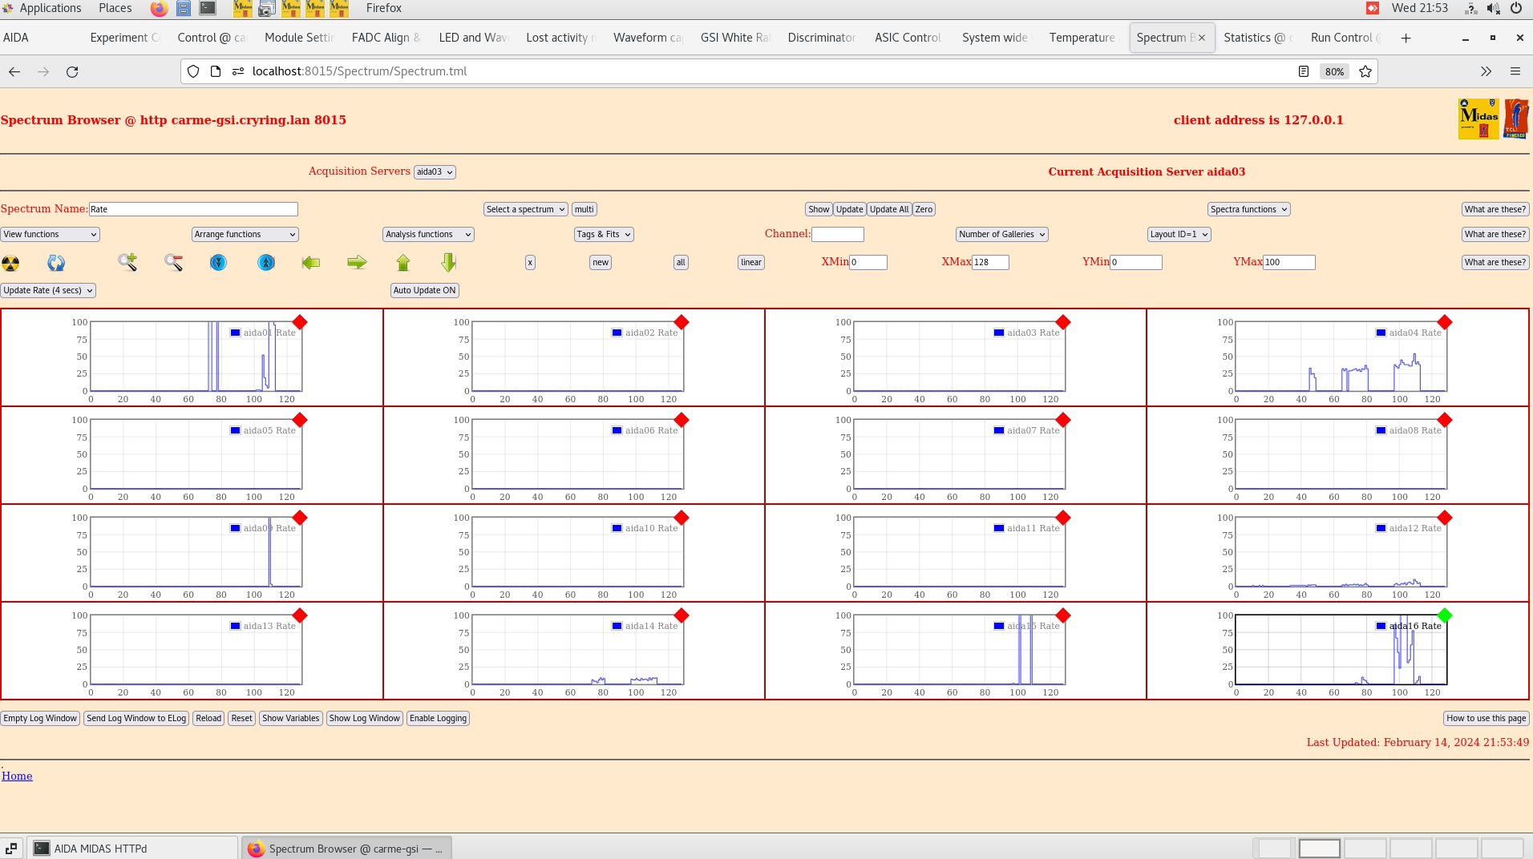Open the Applications menu in top bar

point(50,8)
